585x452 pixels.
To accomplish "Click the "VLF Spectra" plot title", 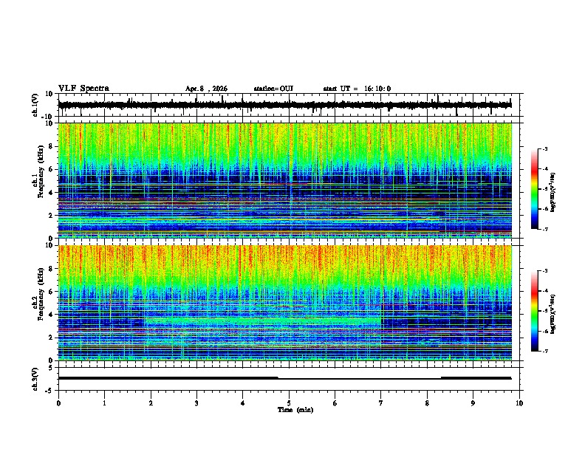I will point(83,89).
